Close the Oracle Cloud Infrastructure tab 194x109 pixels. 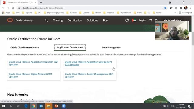[x=35, y=3]
